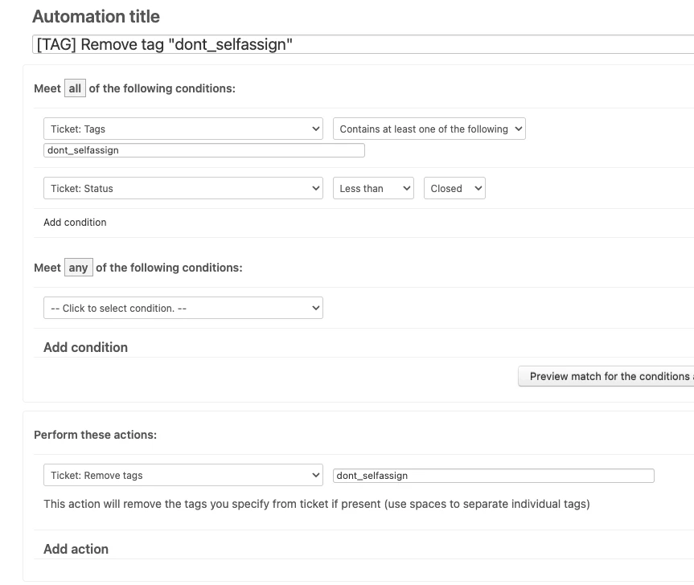Click "Add condition" below the Ticket: Status row
The image size is (694, 585).
75,222
